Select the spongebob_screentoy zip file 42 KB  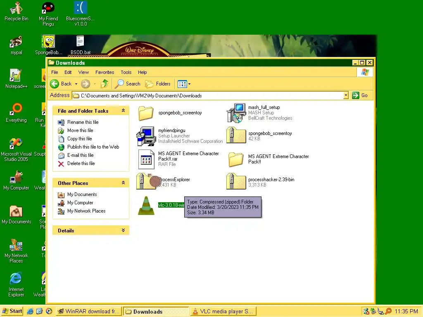click(236, 135)
